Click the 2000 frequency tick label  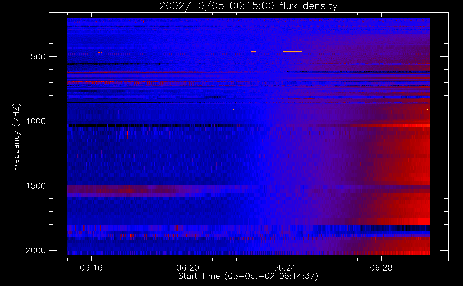pos(36,251)
